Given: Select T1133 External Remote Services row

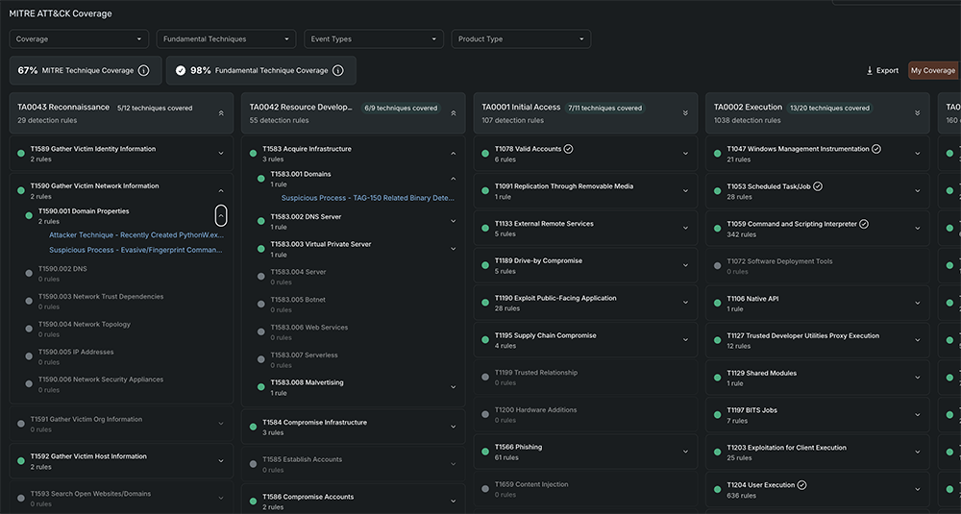Looking at the screenshot, I should pyautogui.click(x=585, y=229).
